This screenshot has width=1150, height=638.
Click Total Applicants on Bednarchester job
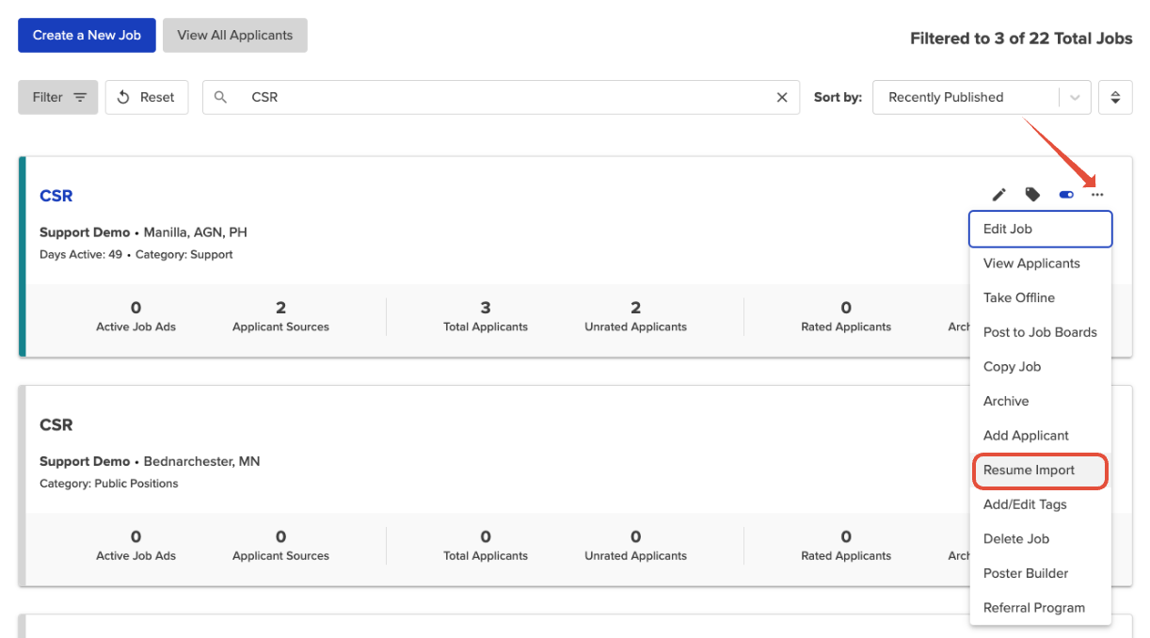(486, 546)
